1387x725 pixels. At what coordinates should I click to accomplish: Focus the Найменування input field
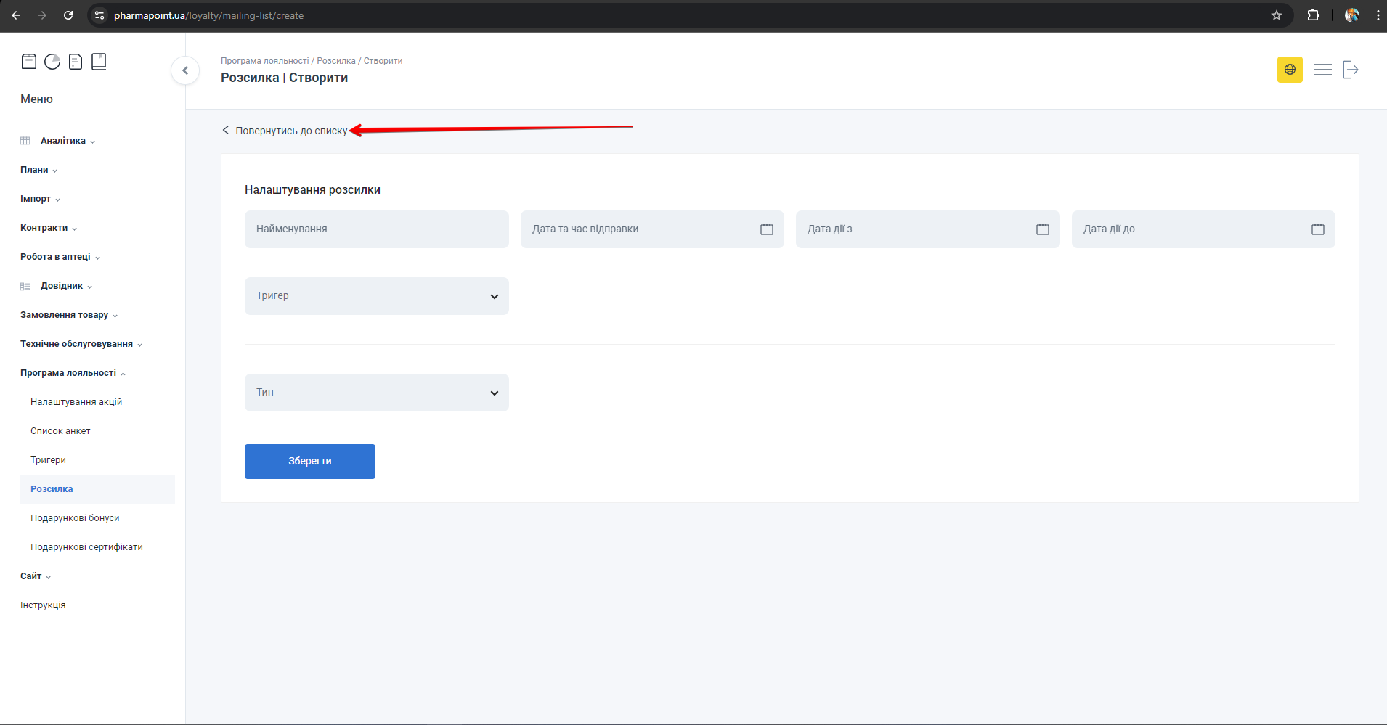click(376, 229)
